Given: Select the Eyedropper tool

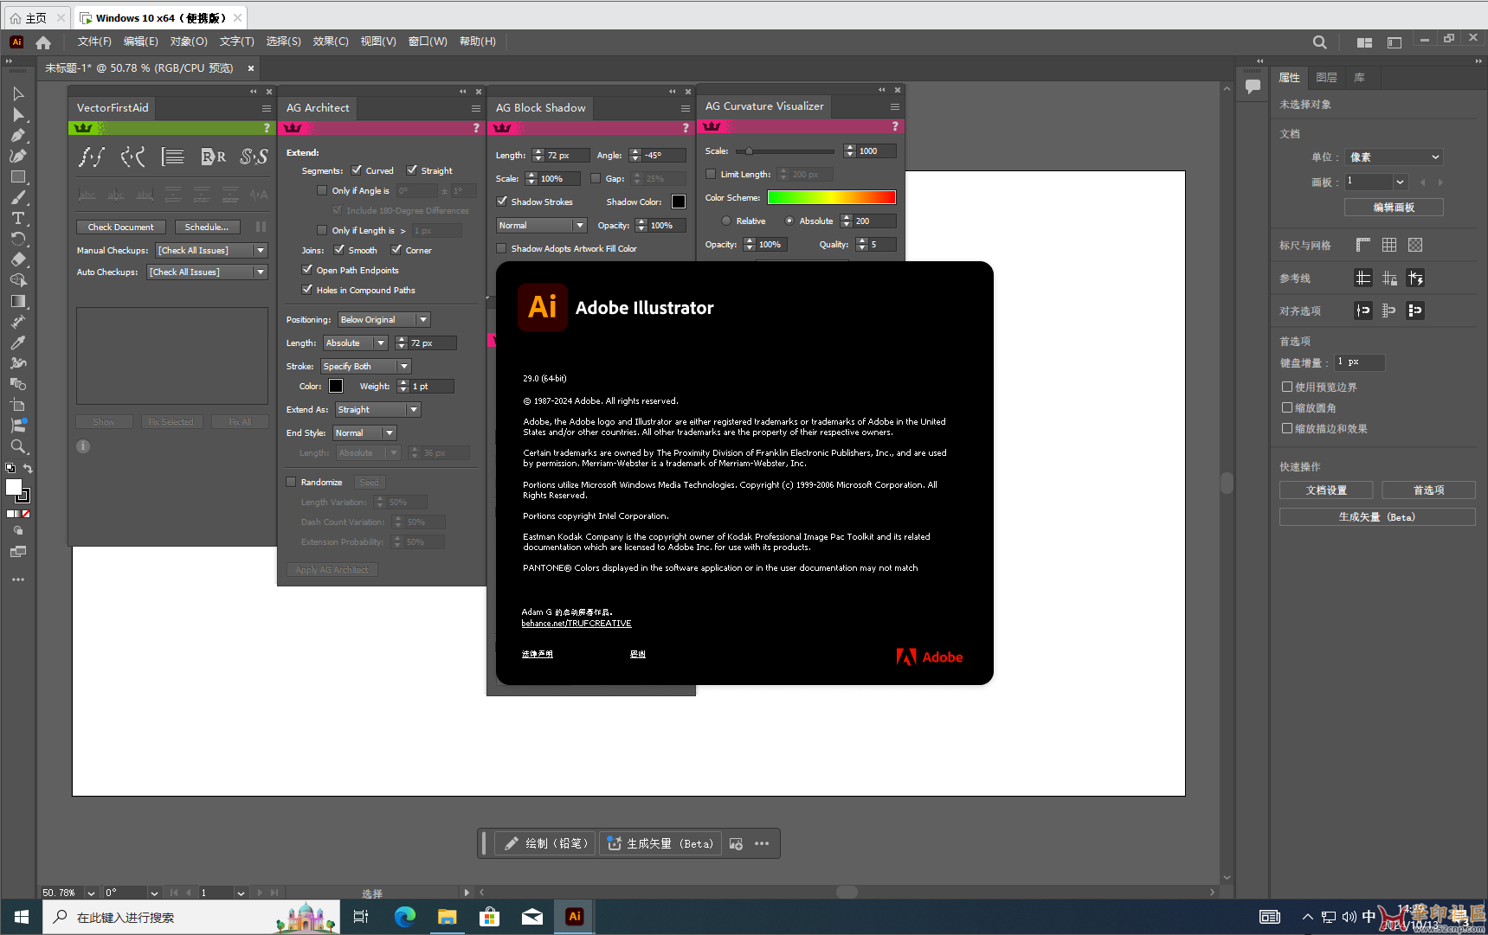Looking at the screenshot, I should click(18, 343).
